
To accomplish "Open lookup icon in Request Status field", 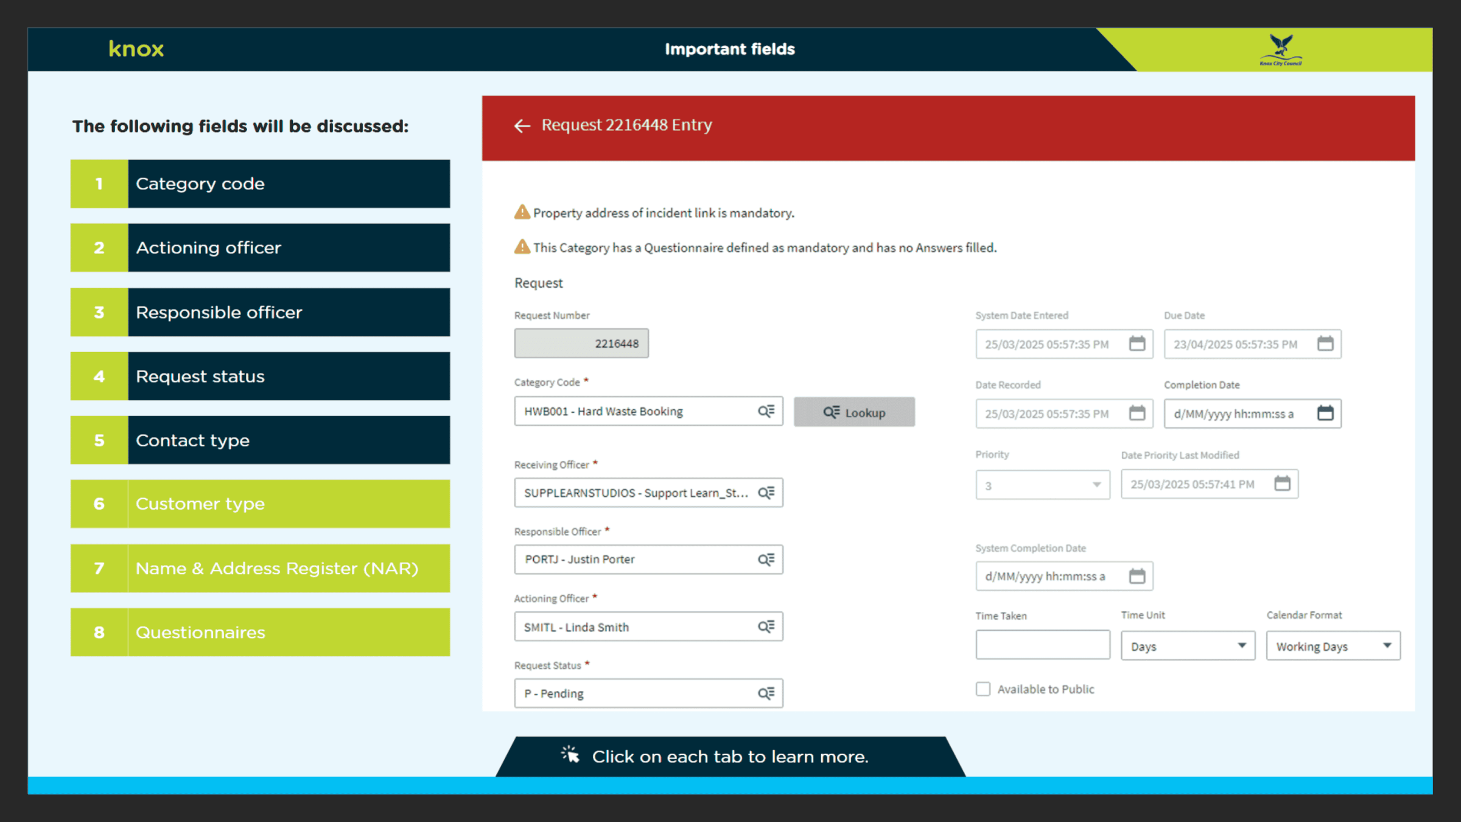I will [766, 694].
